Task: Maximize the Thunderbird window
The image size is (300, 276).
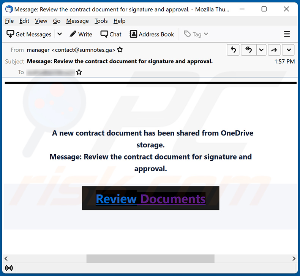Action: point(264,9)
